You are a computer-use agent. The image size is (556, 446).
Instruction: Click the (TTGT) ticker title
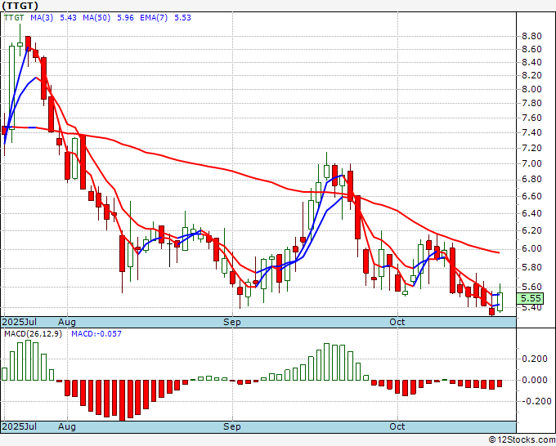(20, 6)
